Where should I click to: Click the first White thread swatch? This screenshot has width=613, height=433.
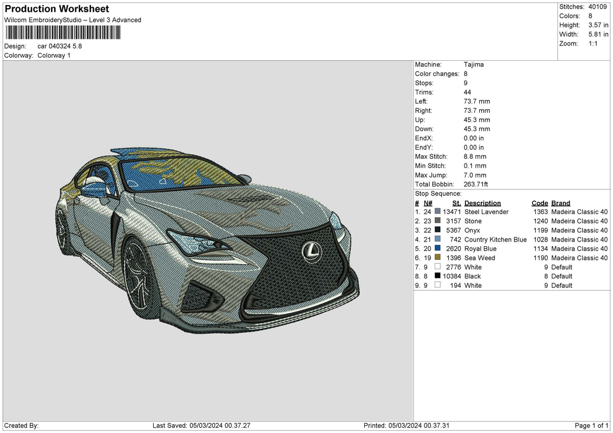coord(437,267)
